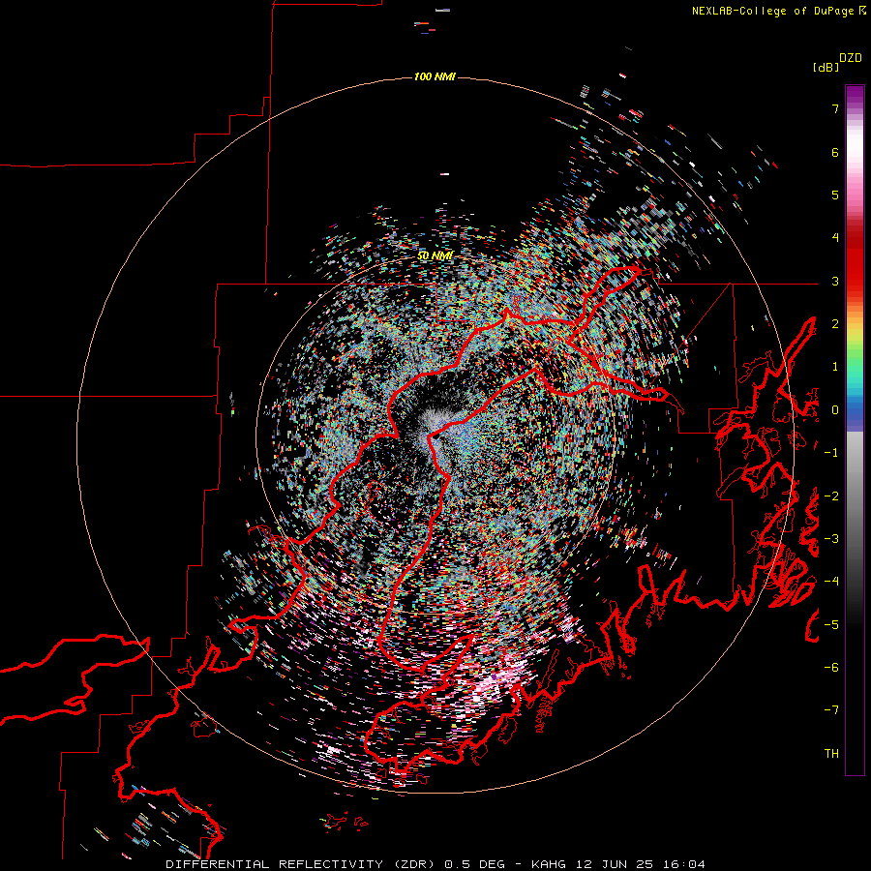Click the -2 value on the color scale
Viewport: 871px width, 871px height.
click(831, 496)
